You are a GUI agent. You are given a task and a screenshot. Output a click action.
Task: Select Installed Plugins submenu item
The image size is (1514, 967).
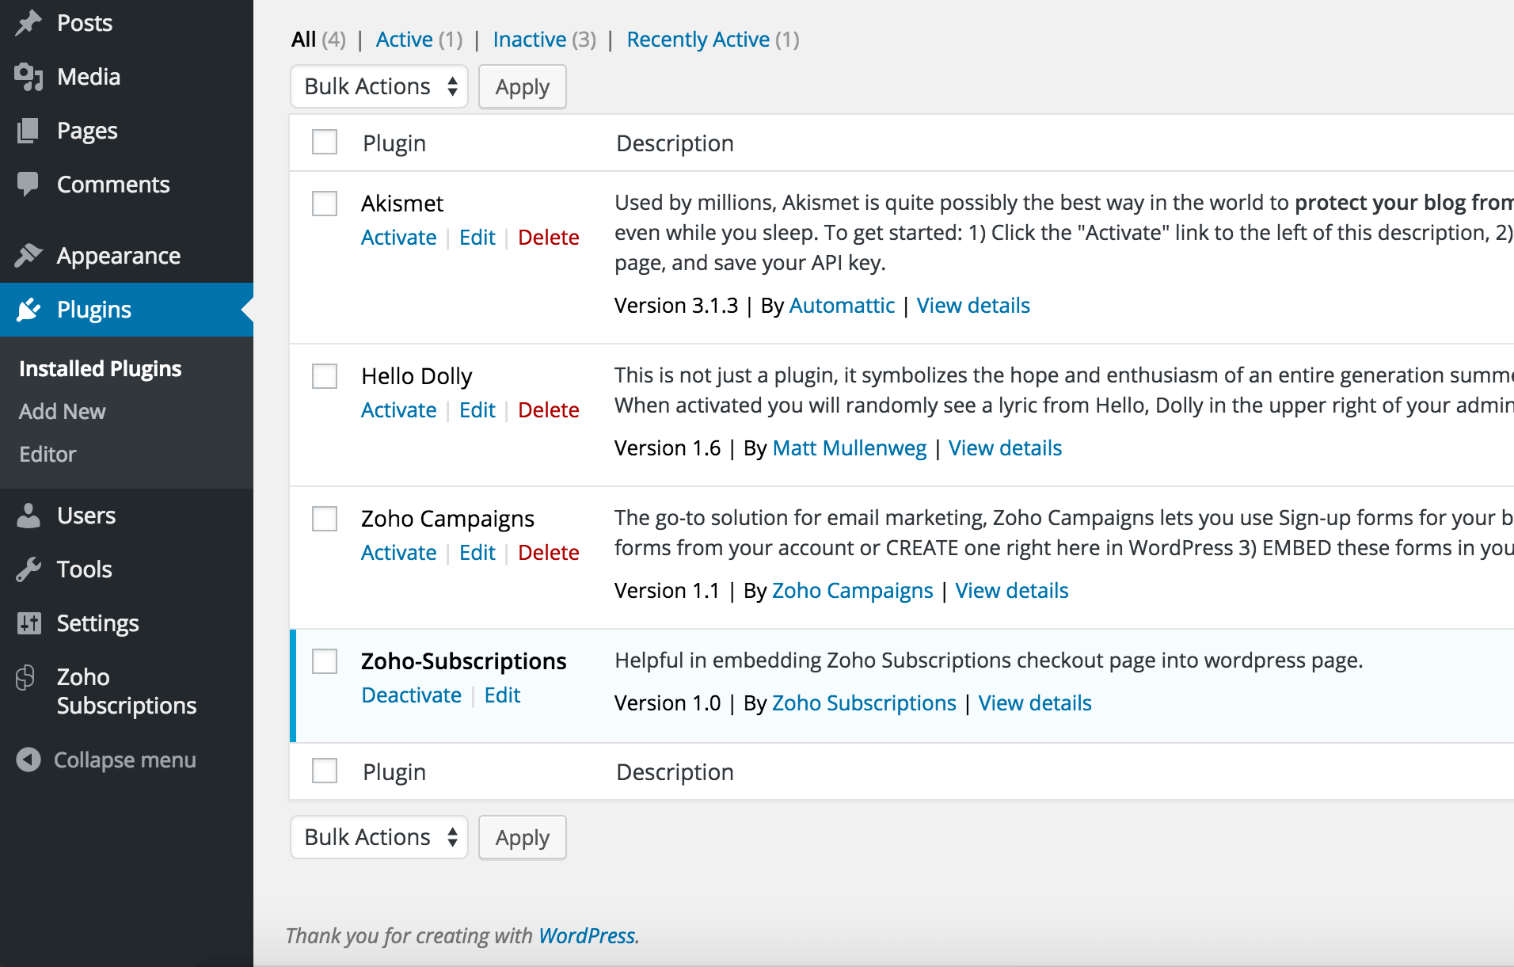pyautogui.click(x=101, y=369)
